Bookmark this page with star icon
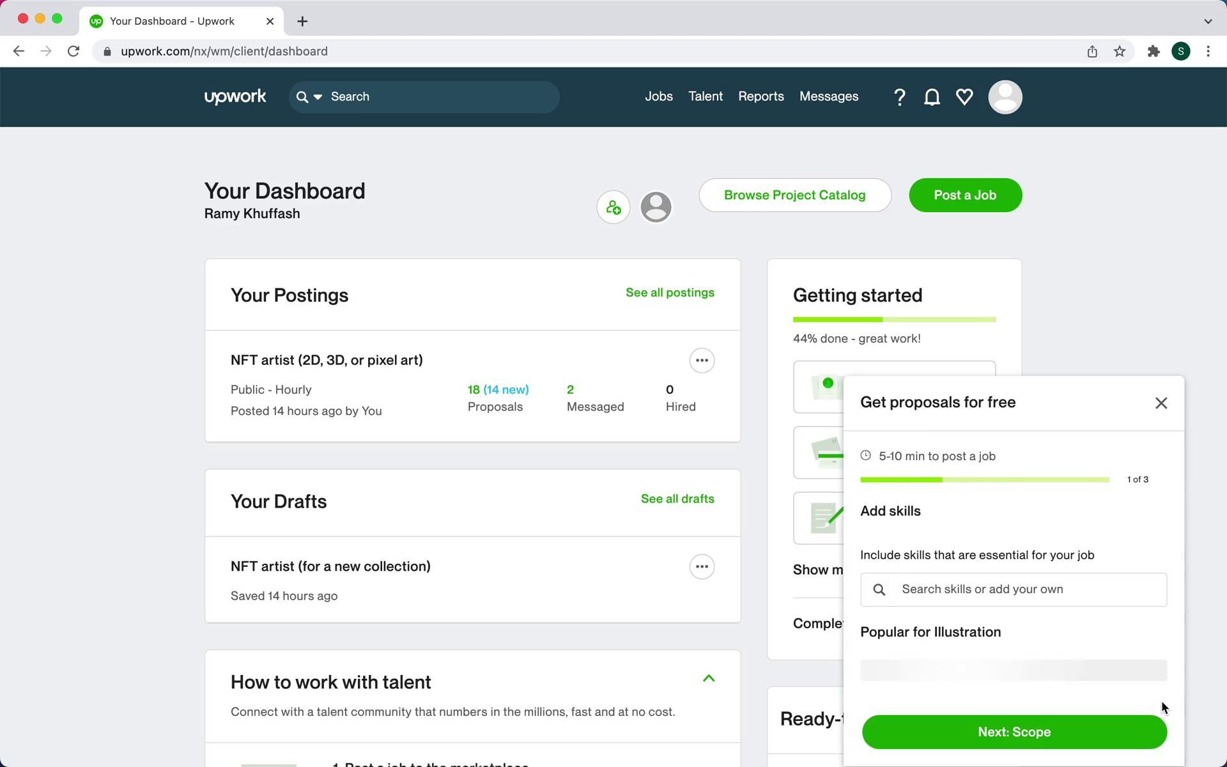 [1119, 52]
